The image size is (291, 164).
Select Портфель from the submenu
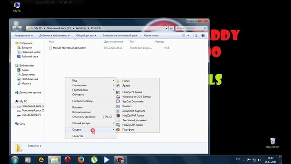[137, 129]
